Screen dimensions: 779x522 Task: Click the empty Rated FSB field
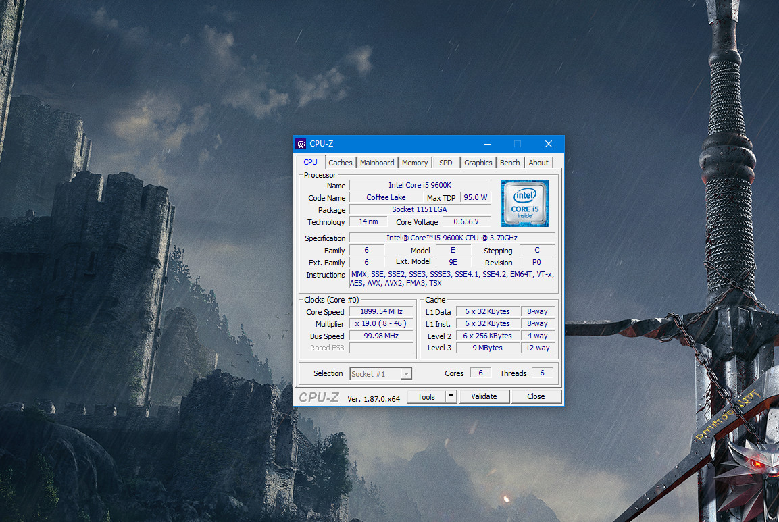tap(382, 348)
